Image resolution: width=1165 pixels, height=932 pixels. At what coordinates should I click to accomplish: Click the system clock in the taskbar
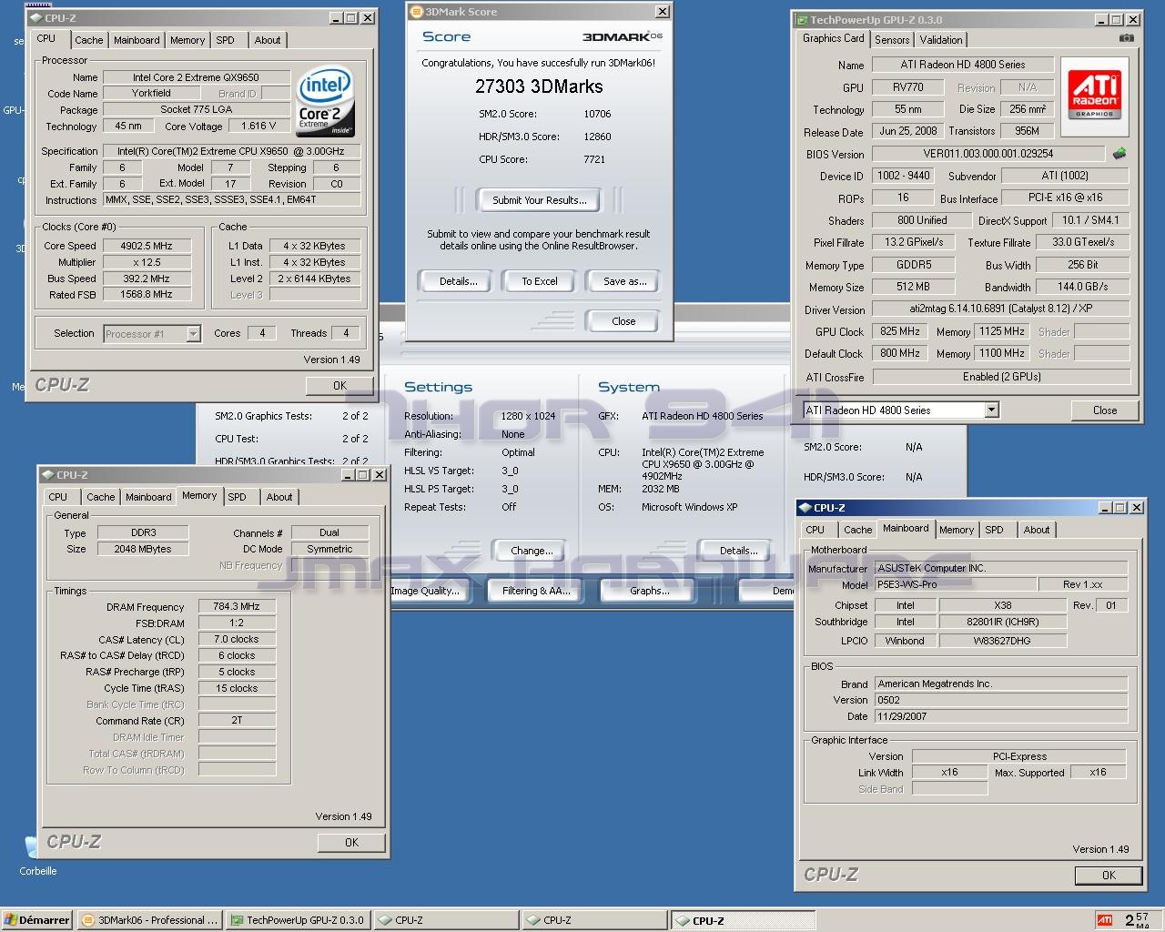1137,920
